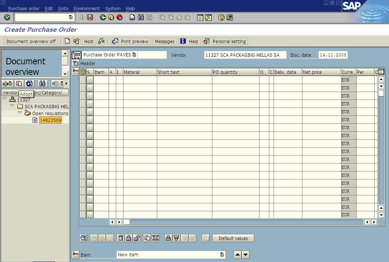This screenshot has height=262, width=389.
Task: Click the Print preview button
Action: pos(131,41)
